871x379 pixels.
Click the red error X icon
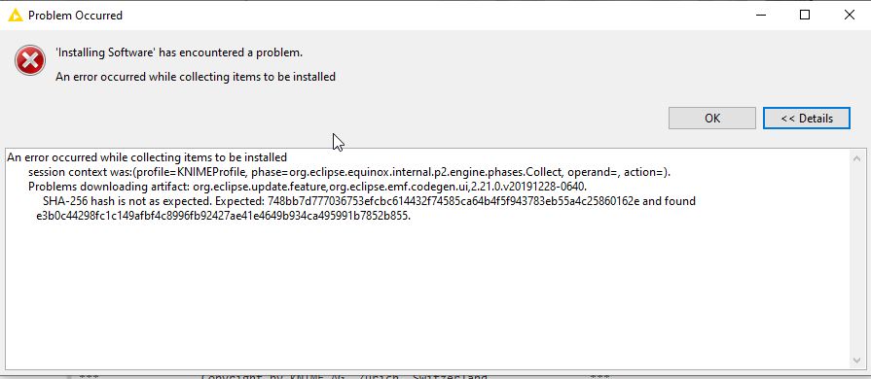coord(30,60)
